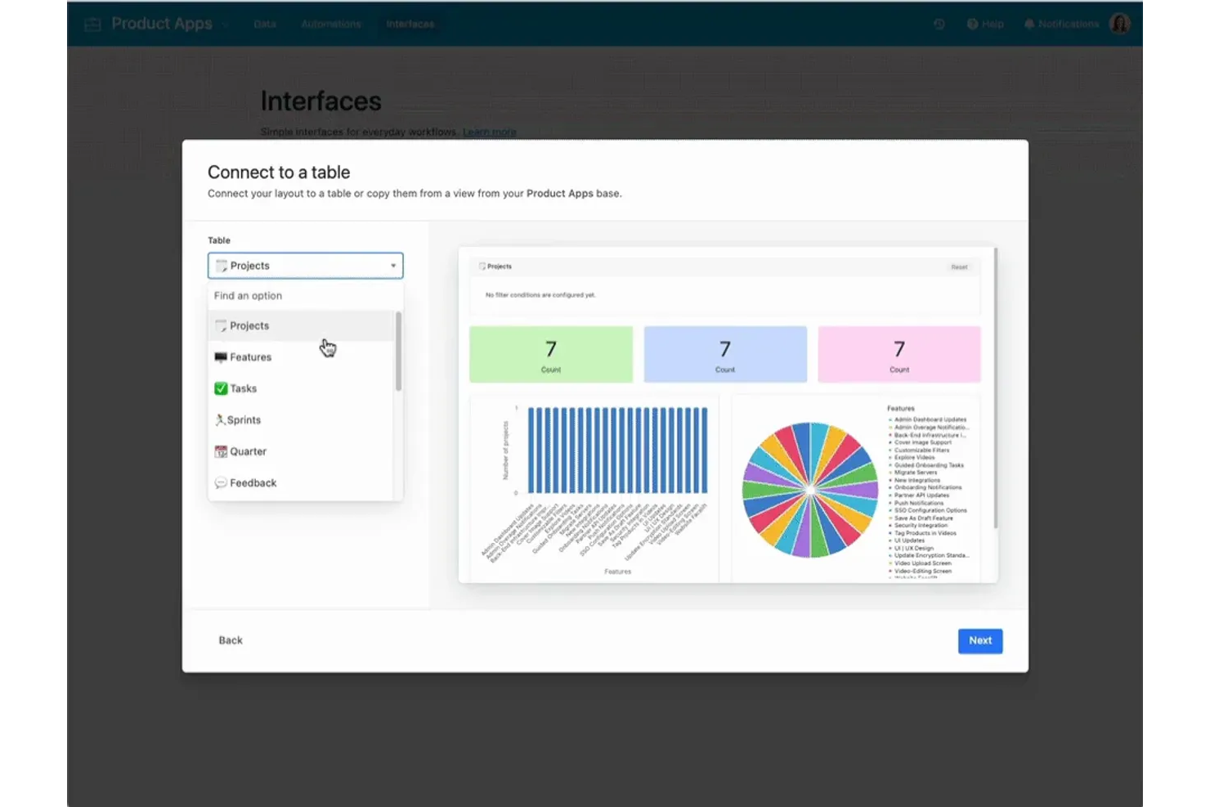Click the Projects icon in the dropdown list

pos(221,325)
